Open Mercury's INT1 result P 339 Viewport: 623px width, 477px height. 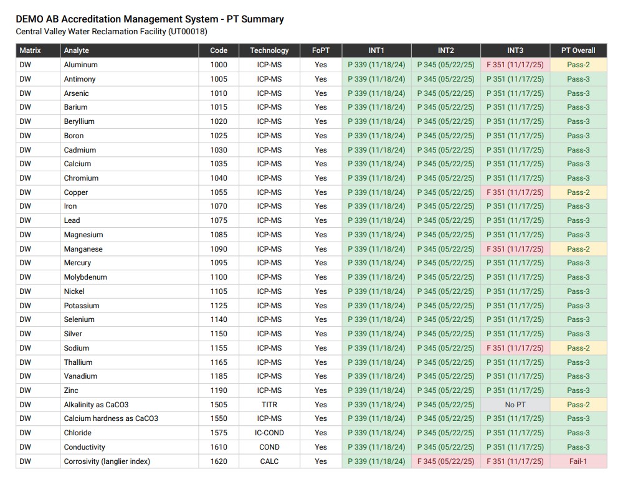point(376,263)
